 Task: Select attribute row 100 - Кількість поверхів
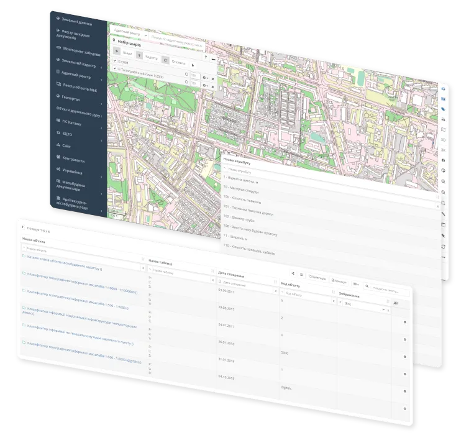[x=242, y=199]
